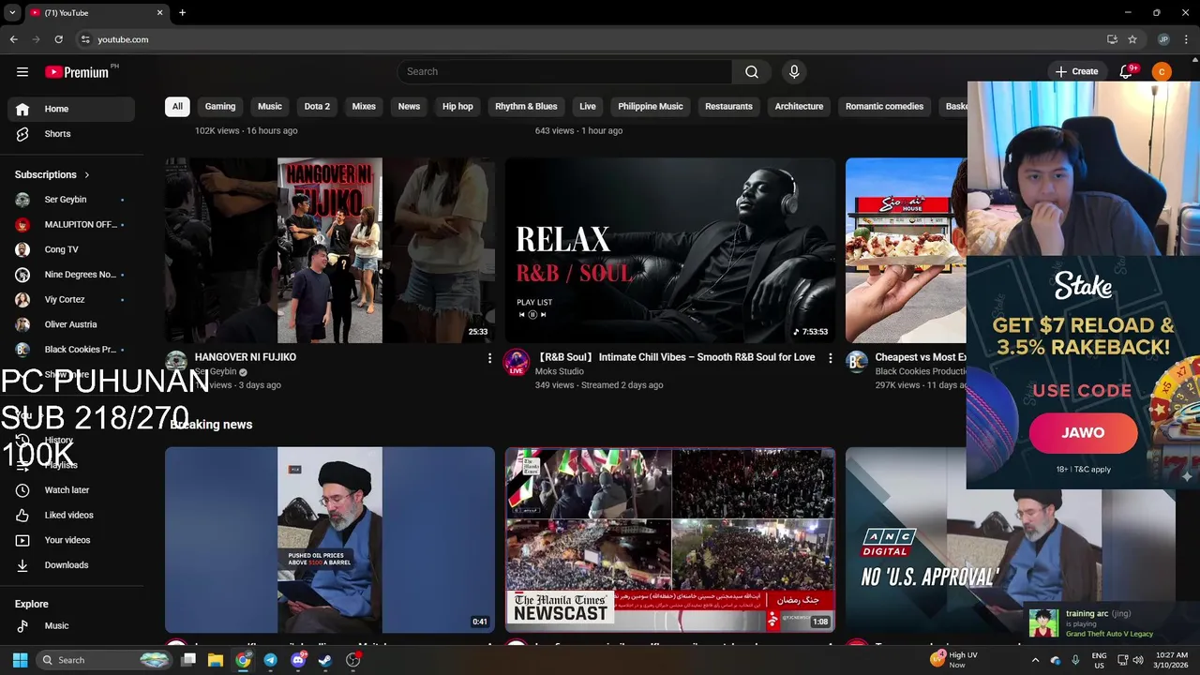The width and height of the screenshot is (1200, 675).
Task: Open Manila Times Newscast thumbnail
Action: [x=670, y=539]
